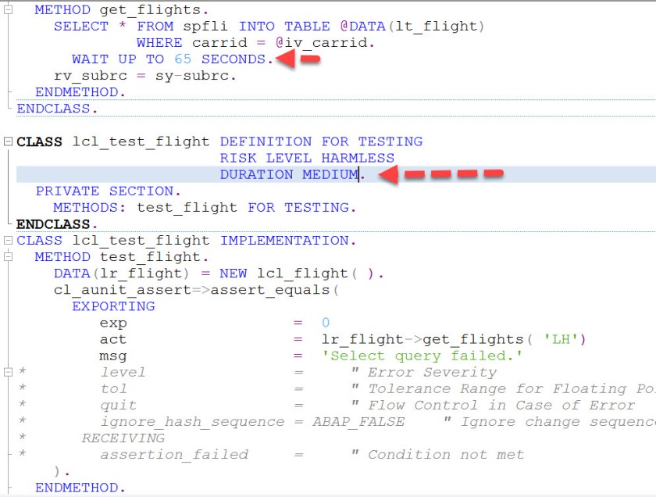656x497 pixels.
Task: Click commented 'assertion_failed' parameter
Action: [x=174, y=454]
